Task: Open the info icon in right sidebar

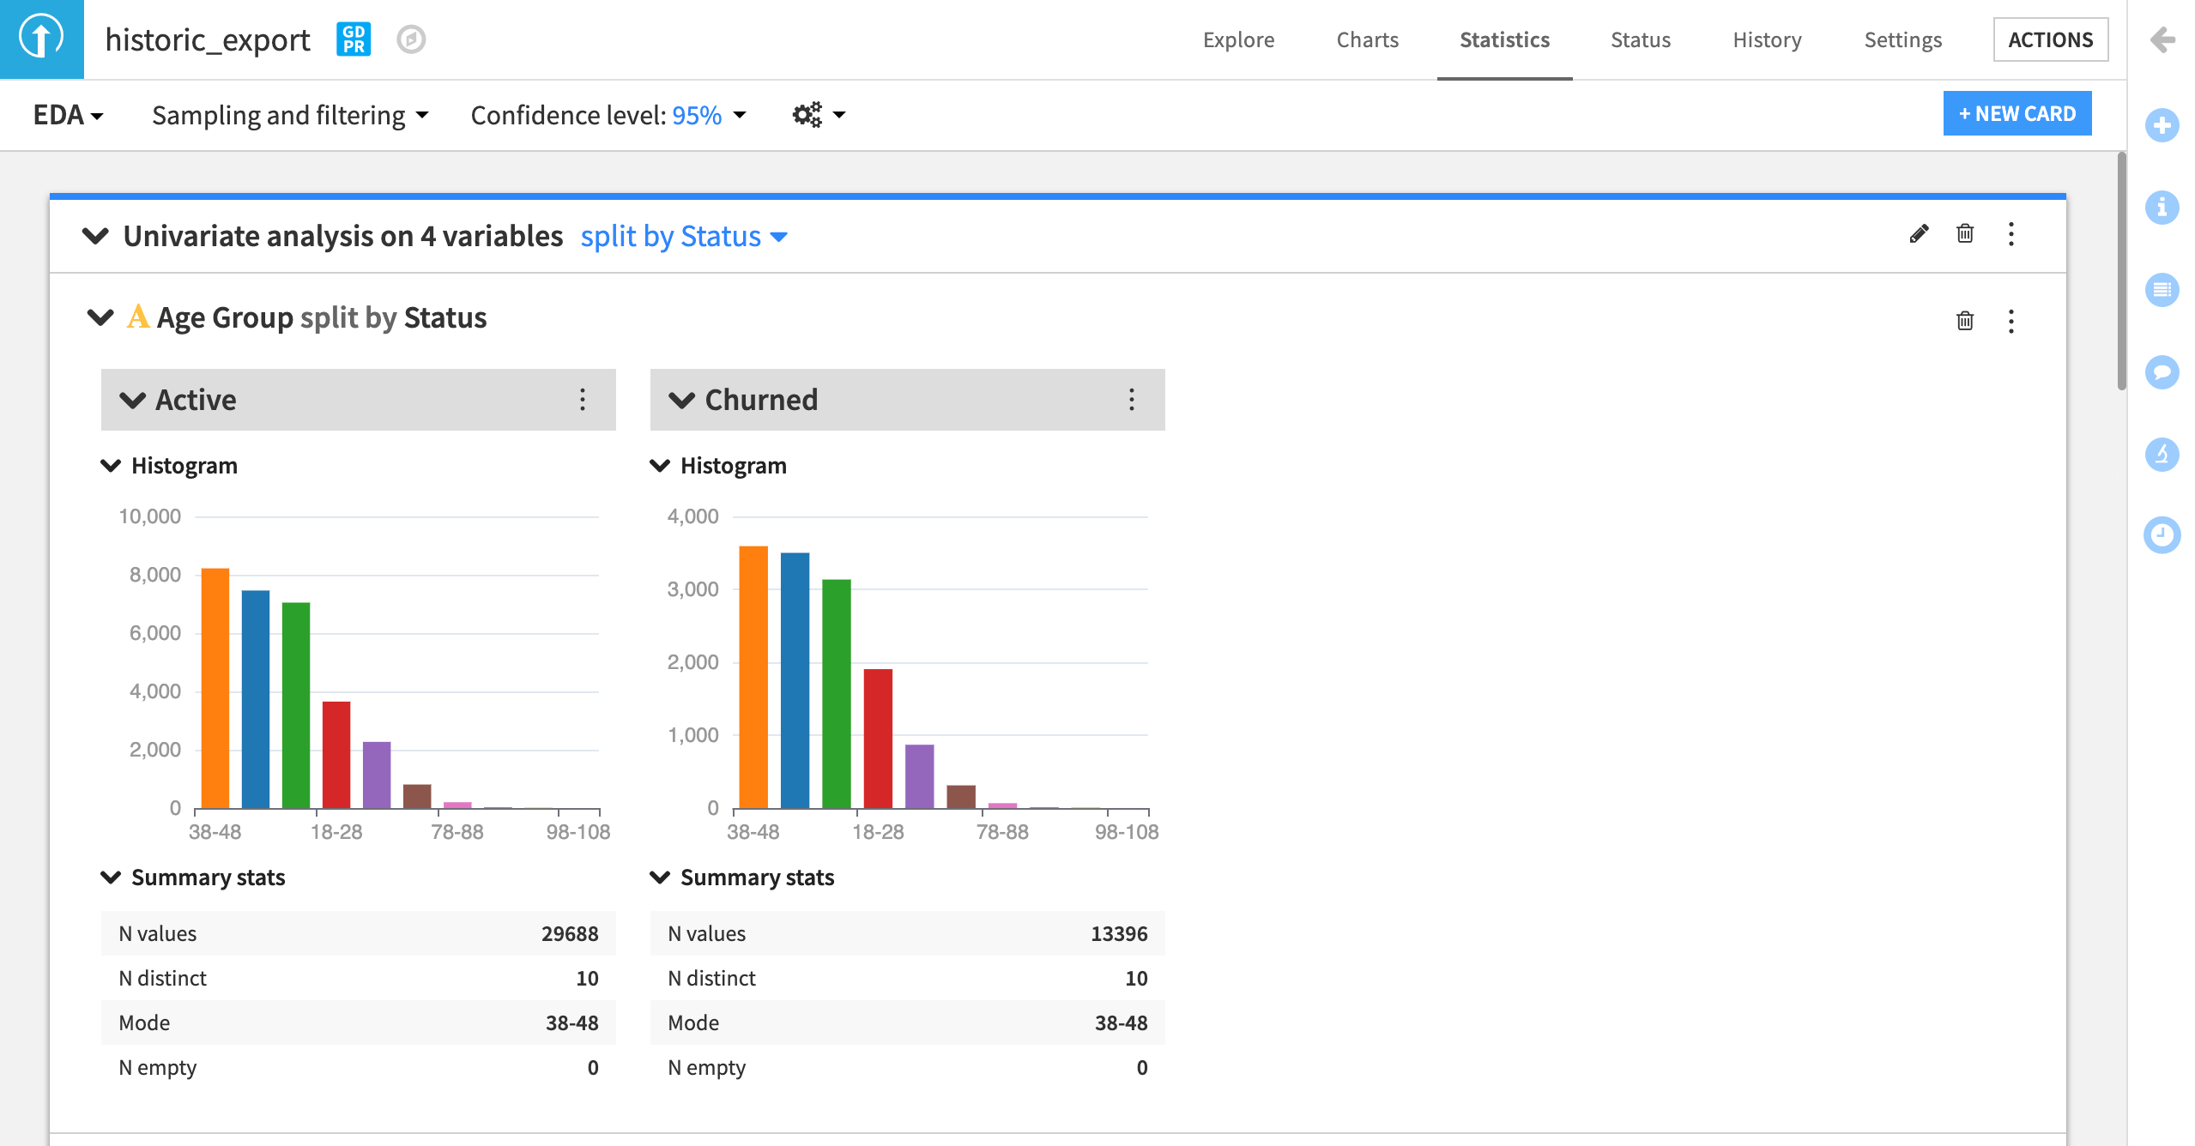Action: tap(2162, 207)
